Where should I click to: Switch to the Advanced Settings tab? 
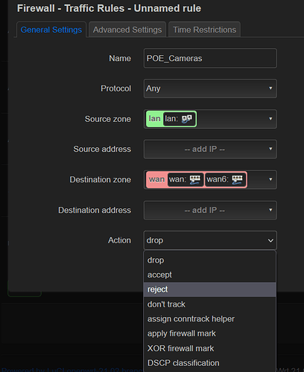(127, 30)
